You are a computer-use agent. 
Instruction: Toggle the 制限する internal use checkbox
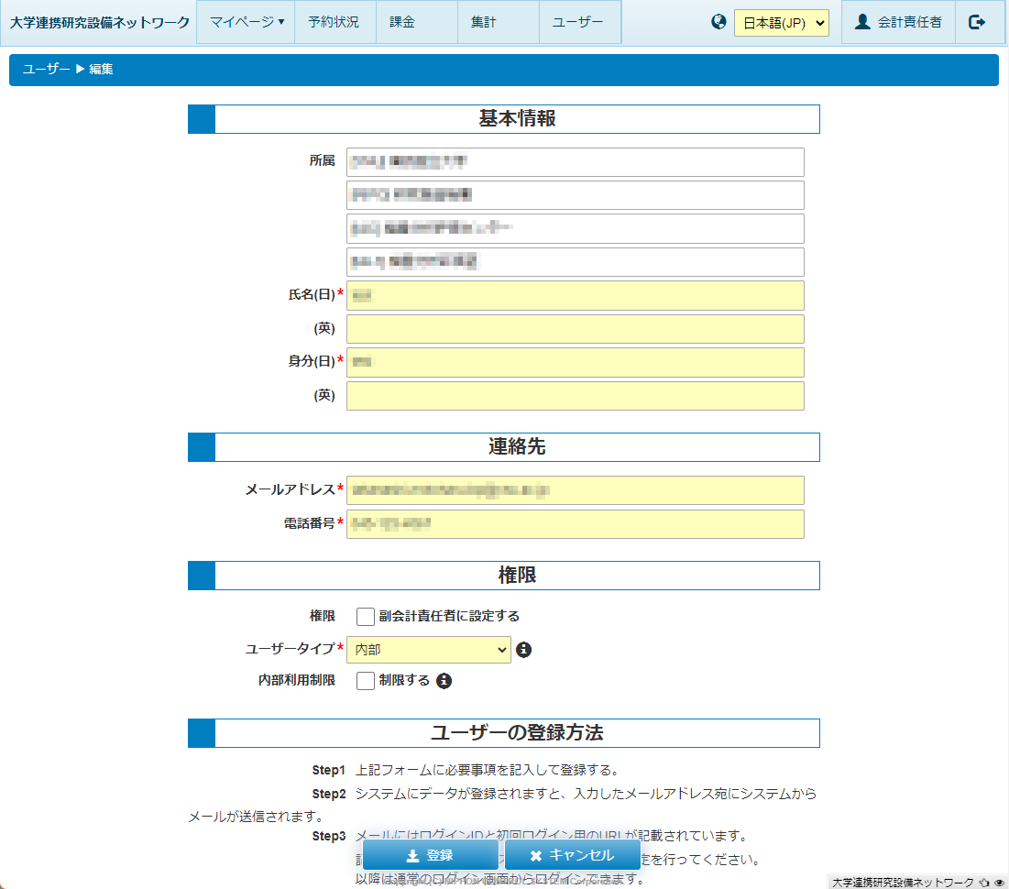pyautogui.click(x=366, y=680)
